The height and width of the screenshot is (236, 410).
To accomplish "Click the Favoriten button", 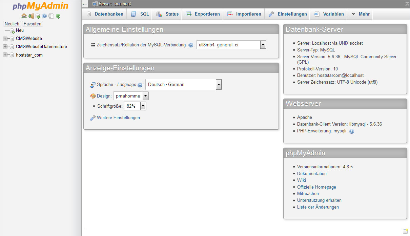I will coord(33,24).
